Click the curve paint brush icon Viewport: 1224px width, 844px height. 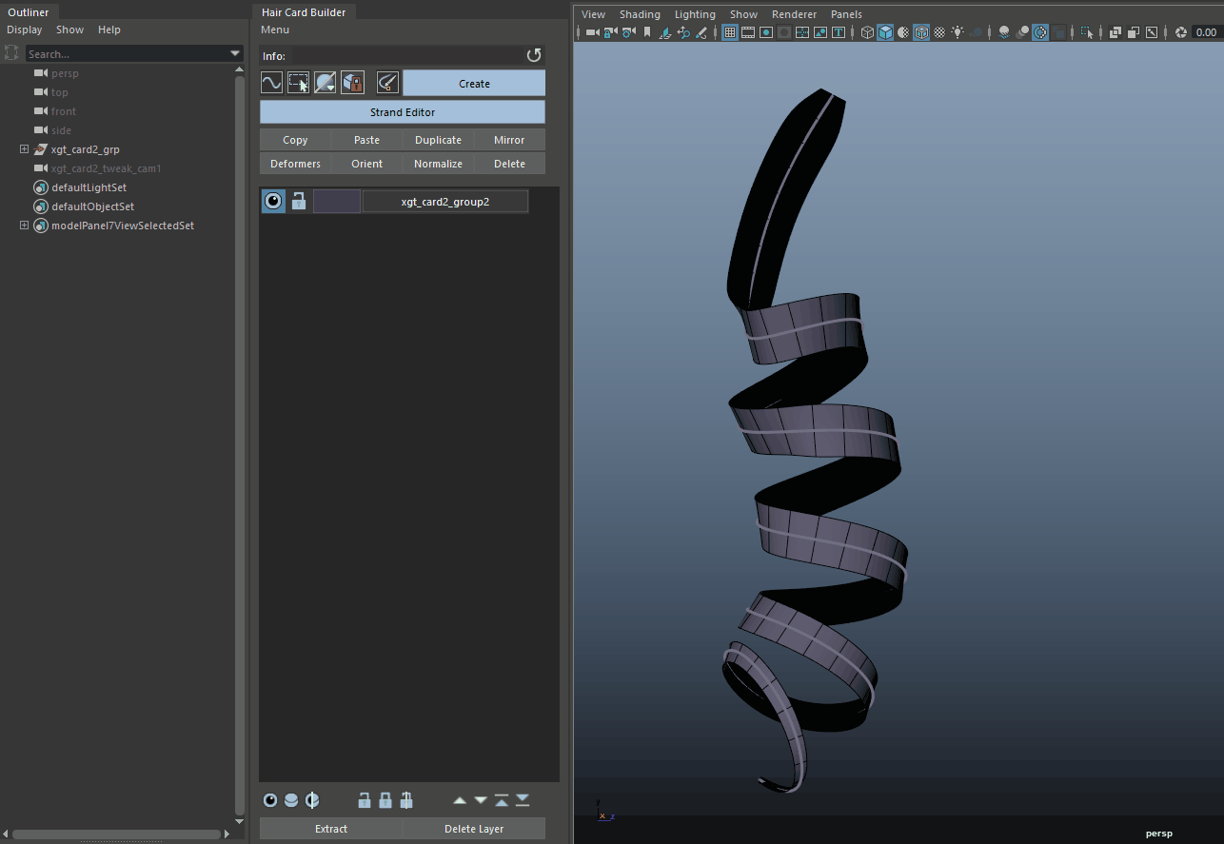[x=387, y=84]
